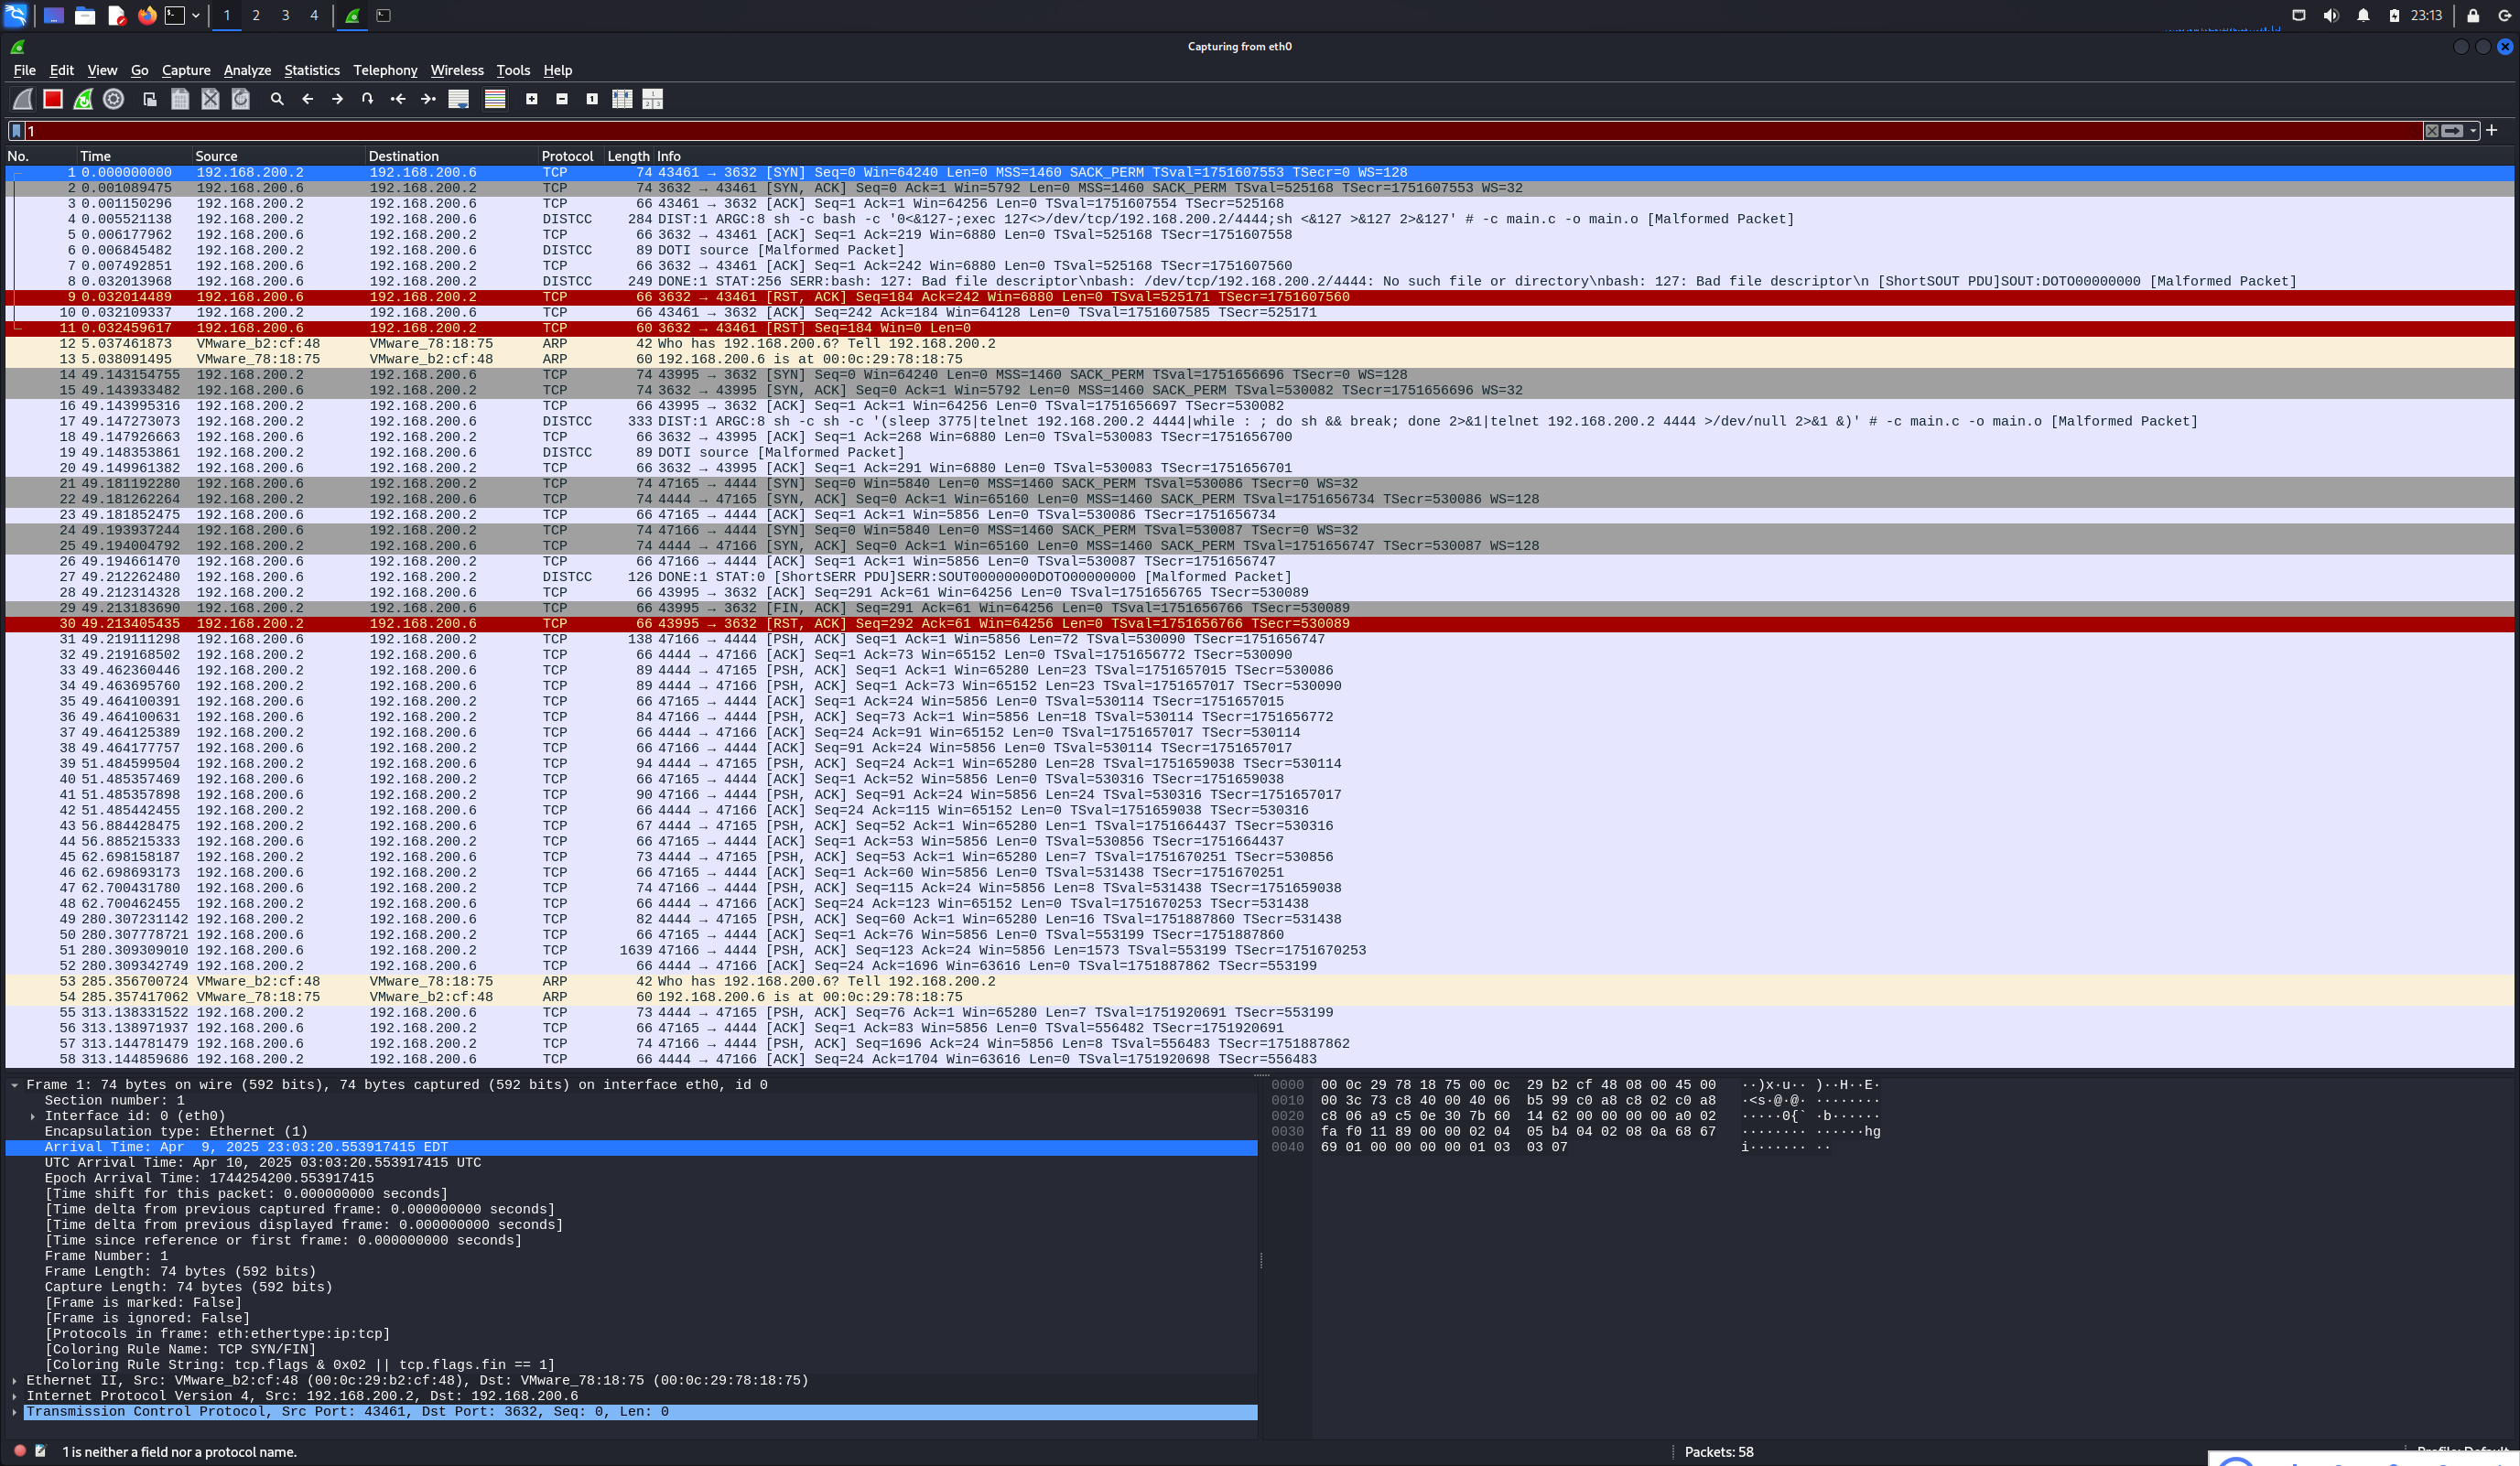Viewport: 2520px width, 1466px height.
Task: Open capture options gear icon
Action: tap(114, 99)
